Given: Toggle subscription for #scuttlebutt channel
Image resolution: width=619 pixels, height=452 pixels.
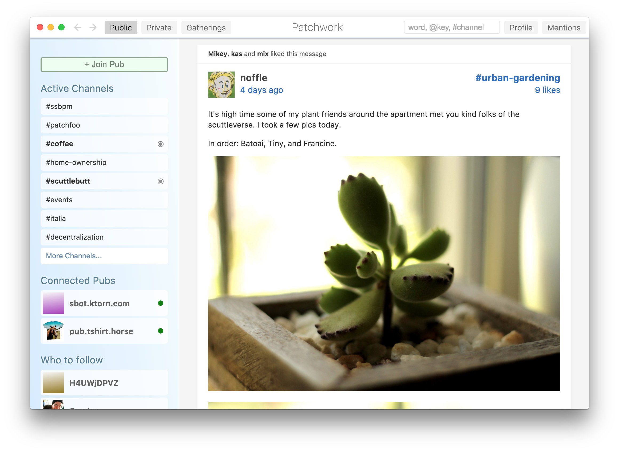Looking at the screenshot, I should (x=160, y=181).
